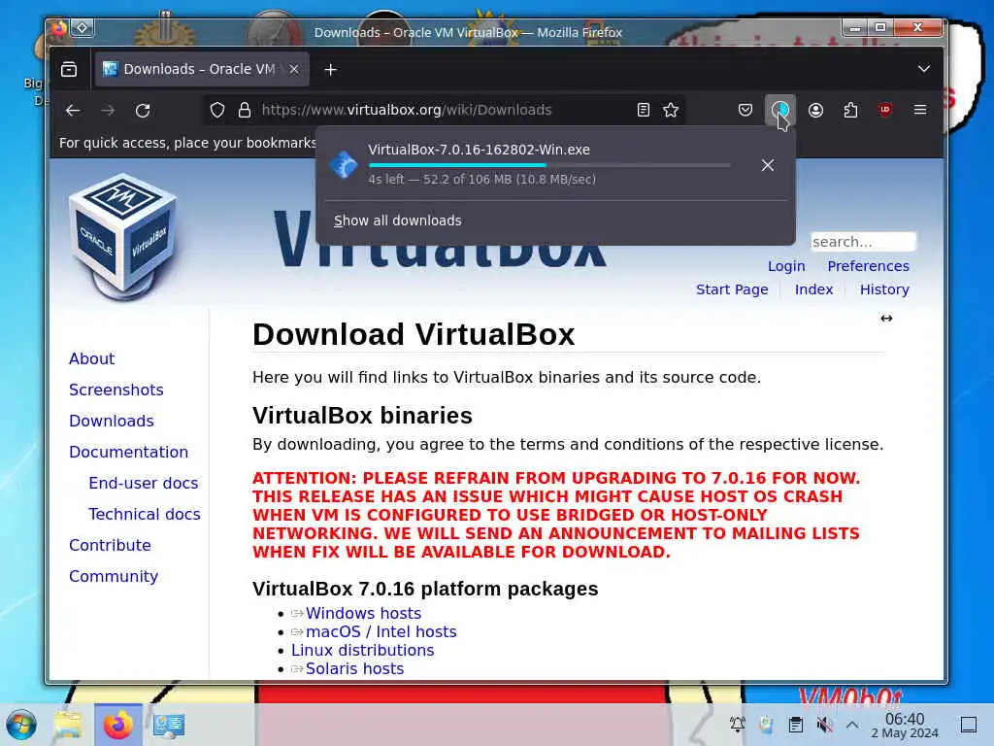Screen dimensions: 994x746
Task: Open Downloads in the sidebar
Action: point(112,422)
